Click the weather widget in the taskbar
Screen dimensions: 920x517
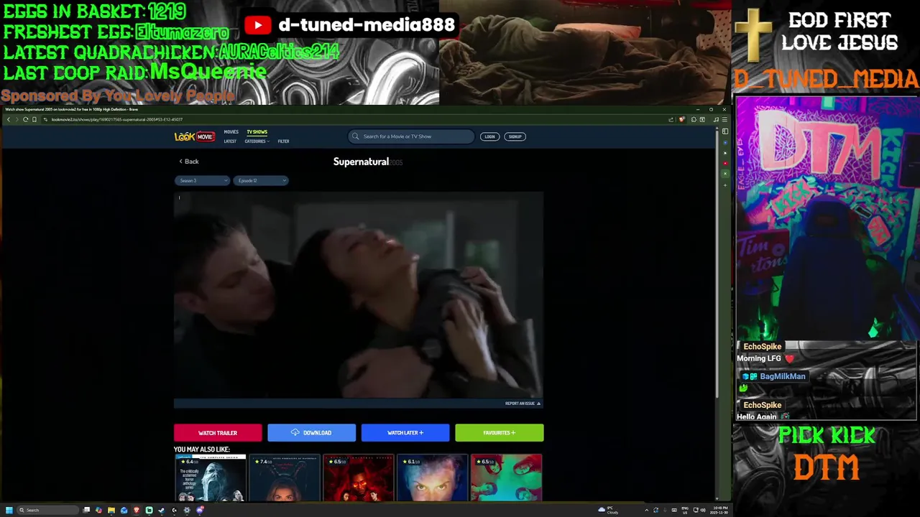pos(608,510)
